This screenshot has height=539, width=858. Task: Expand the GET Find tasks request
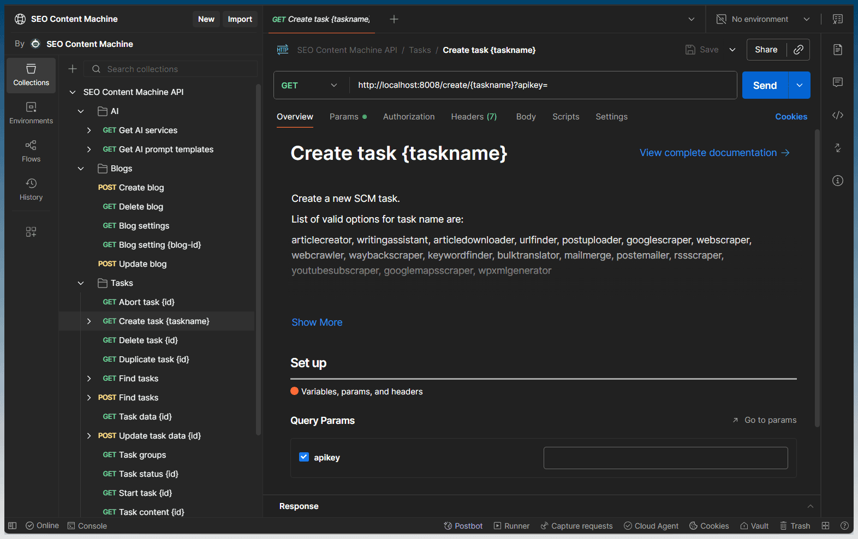89,379
